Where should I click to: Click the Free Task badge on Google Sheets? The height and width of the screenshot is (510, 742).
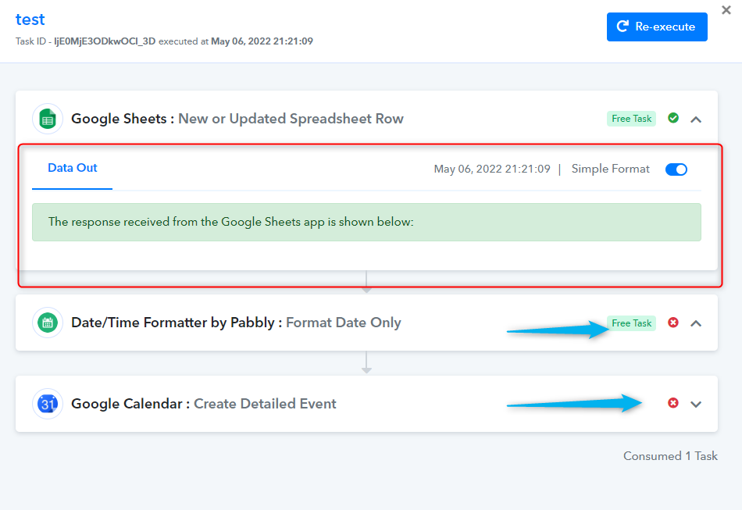click(x=631, y=119)
